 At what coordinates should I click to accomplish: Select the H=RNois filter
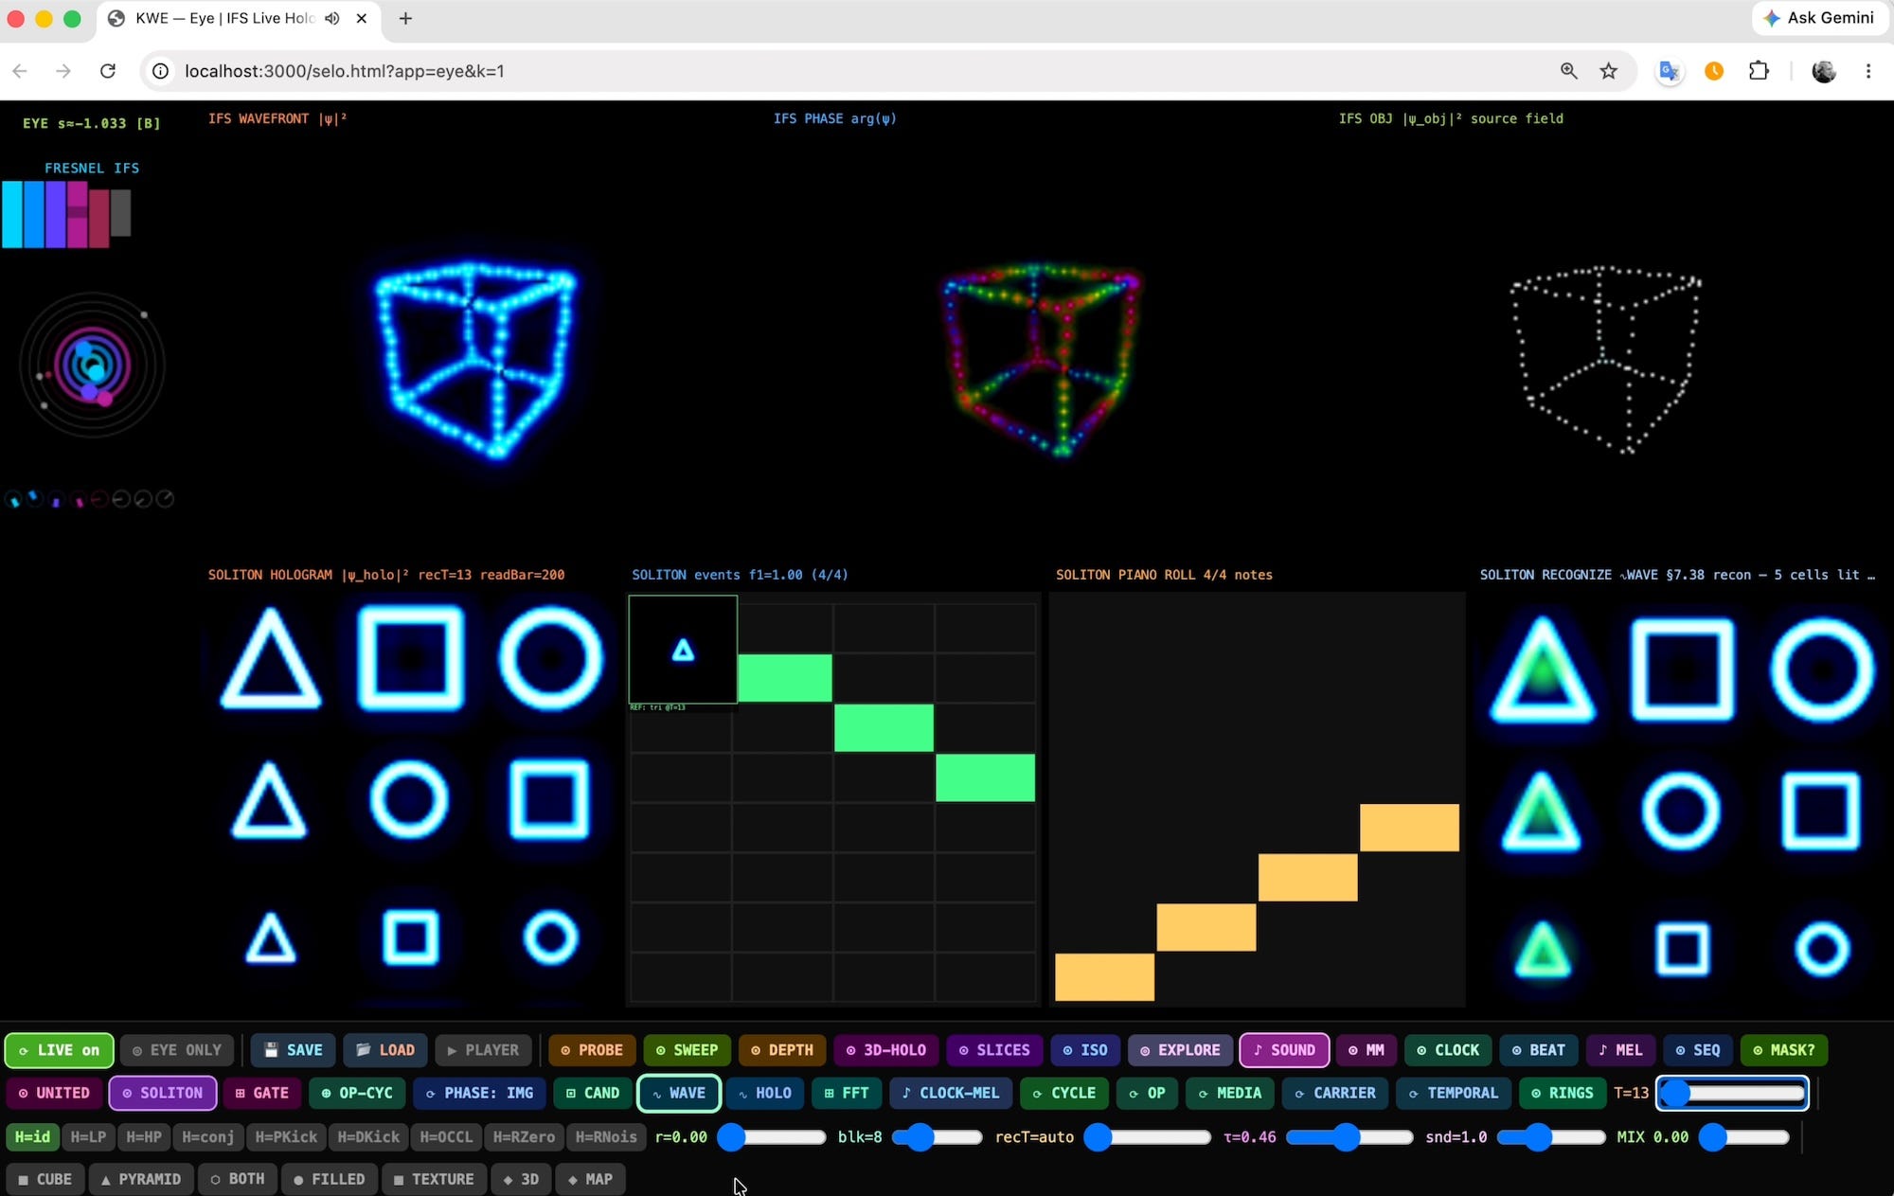point(606,1136)
